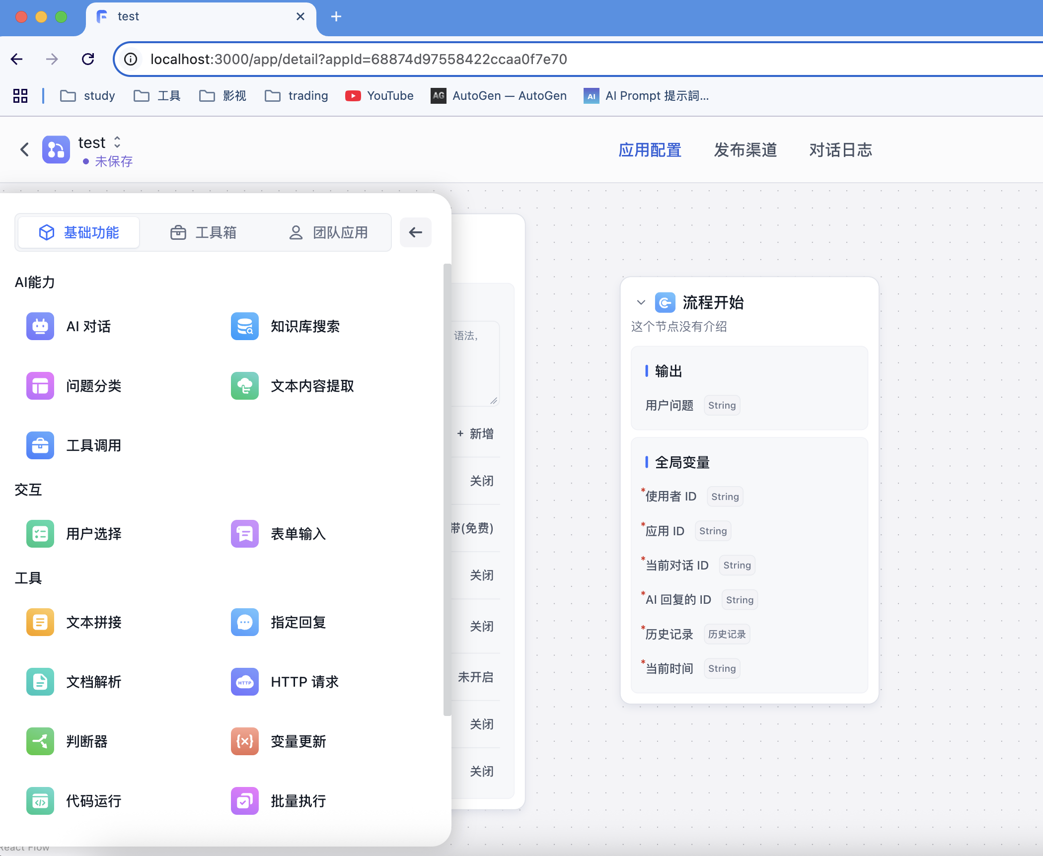
Task: Open the test app switcher arrows
Action: 117,142
